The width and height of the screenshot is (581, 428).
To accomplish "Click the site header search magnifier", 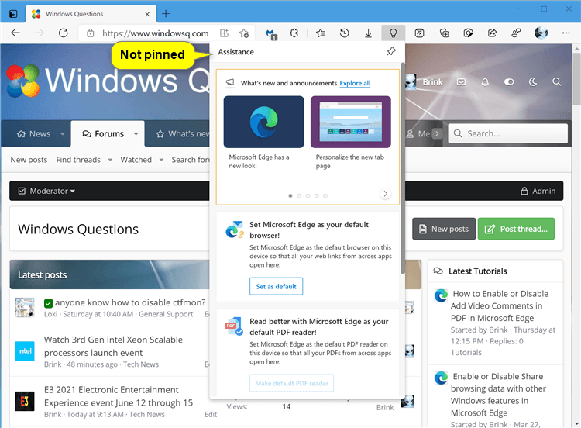I will (556, 81).
